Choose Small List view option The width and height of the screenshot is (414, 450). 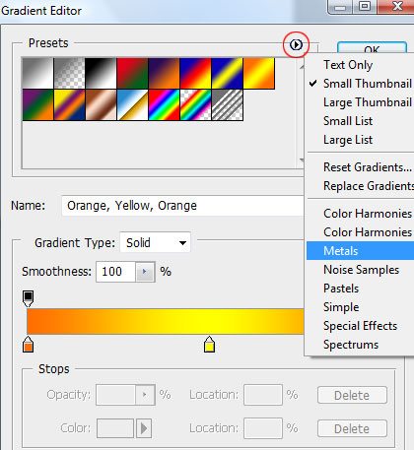tap(361, 121)
